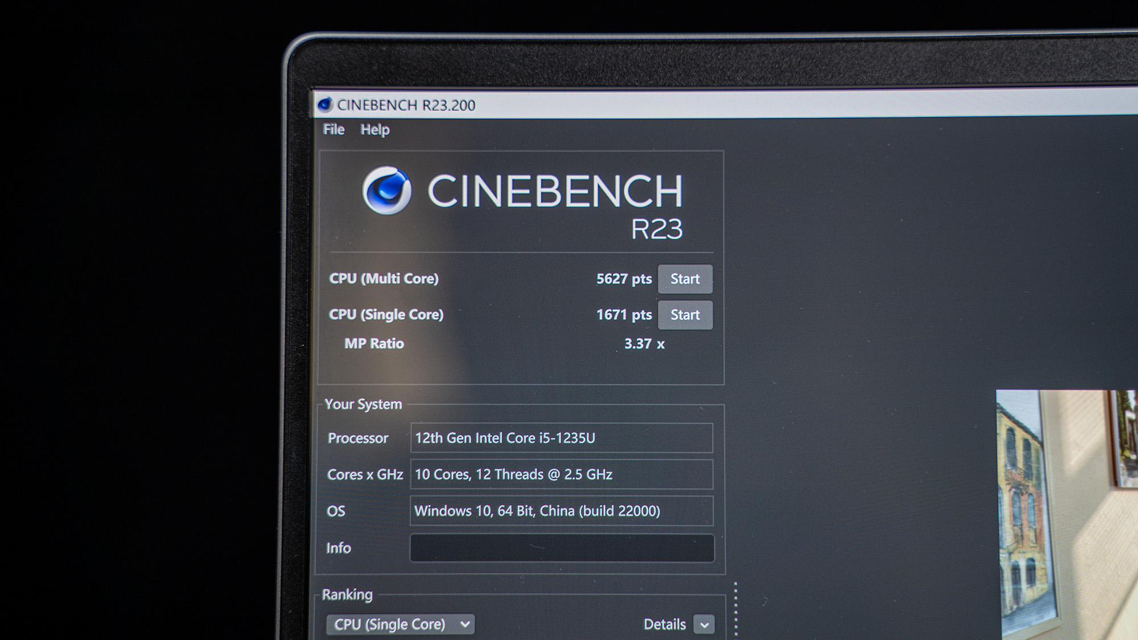Open the Ranking CPU (Single Core) dropdown
Screen dimensions: 1138x640
(x=401, y=624)
